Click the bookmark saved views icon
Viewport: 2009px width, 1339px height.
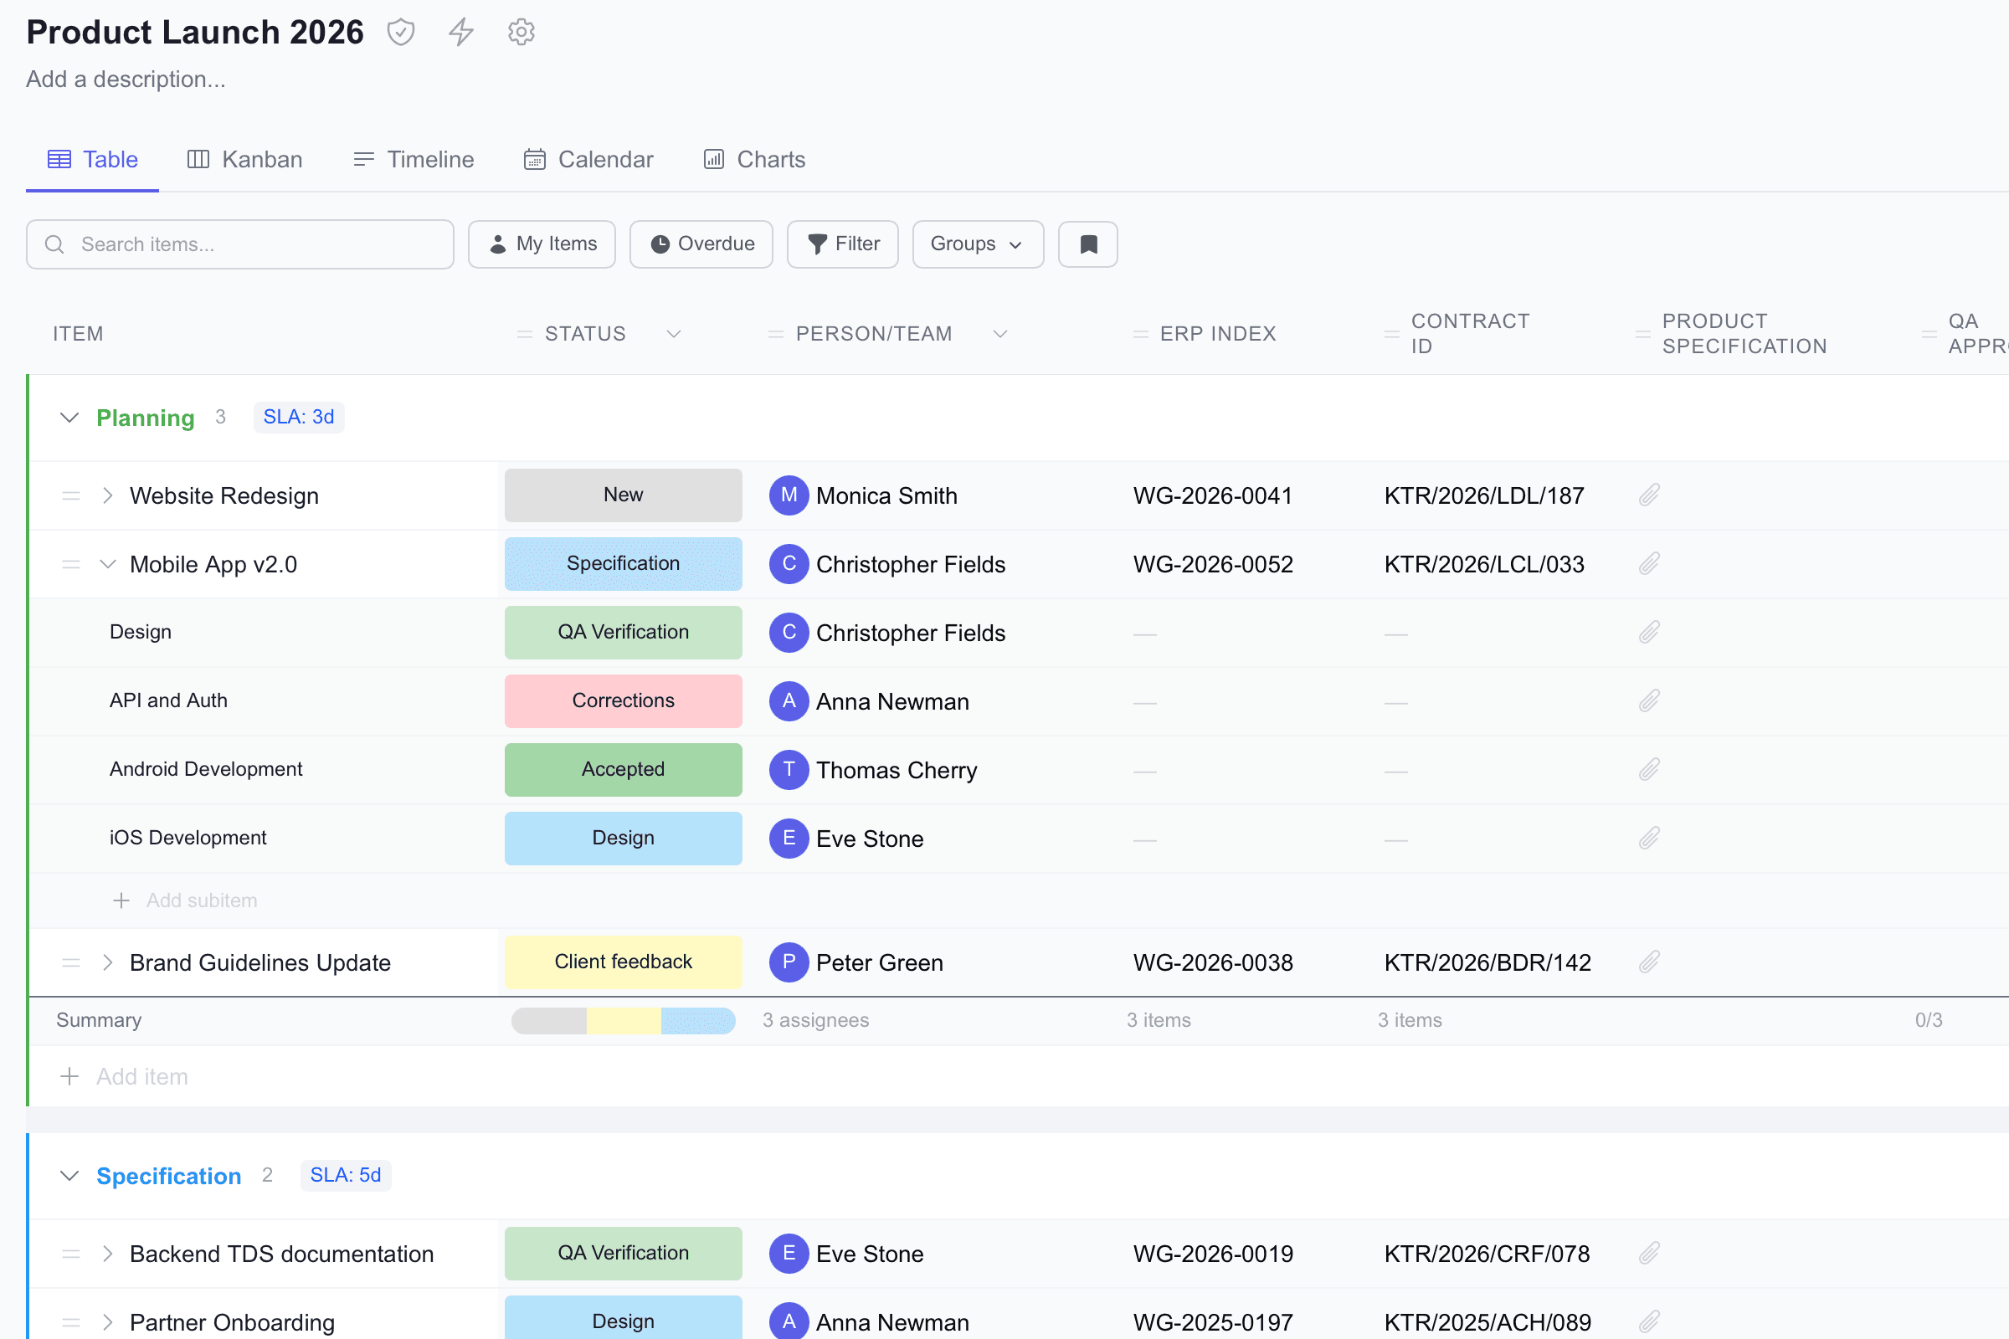tap(1087, 244)
